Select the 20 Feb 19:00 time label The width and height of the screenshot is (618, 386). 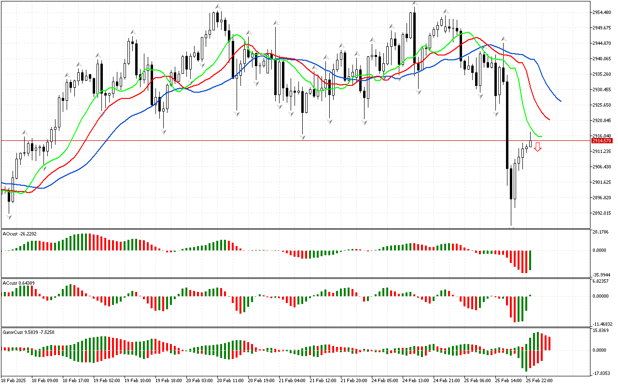[x=261, y=381]
